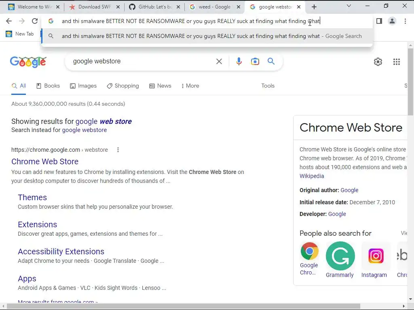
Task: Submit search with magnifier icon
Action: coord(271,61)
